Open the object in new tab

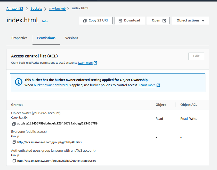click(x=158, y=20)
